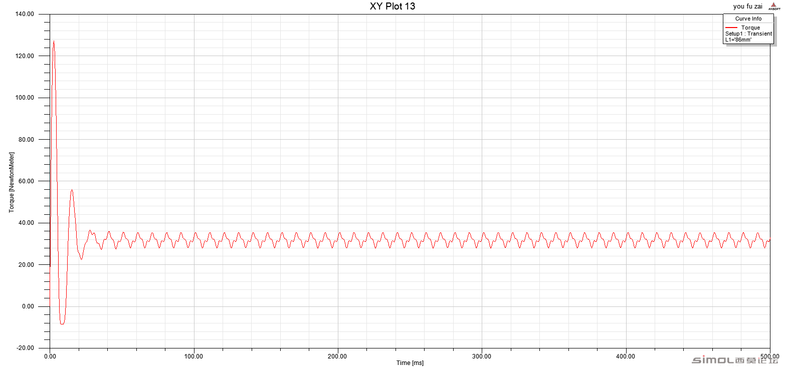Click the 500.00 X-axis tick label

(x=769, y=356)
